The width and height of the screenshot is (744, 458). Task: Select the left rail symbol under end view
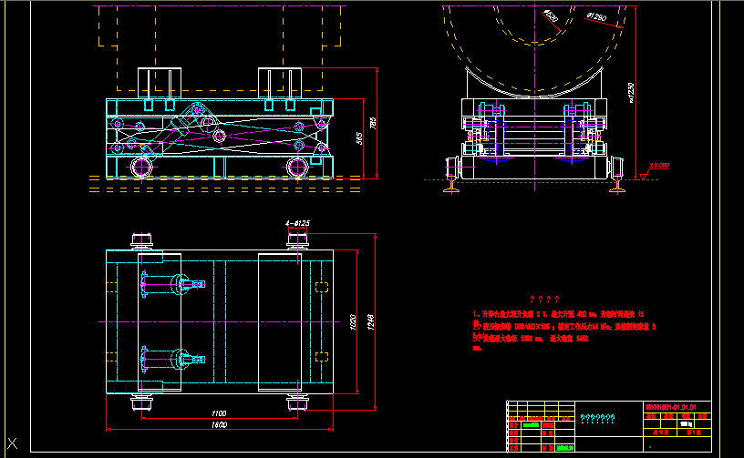pyautogui.click(x=451, y=186)
